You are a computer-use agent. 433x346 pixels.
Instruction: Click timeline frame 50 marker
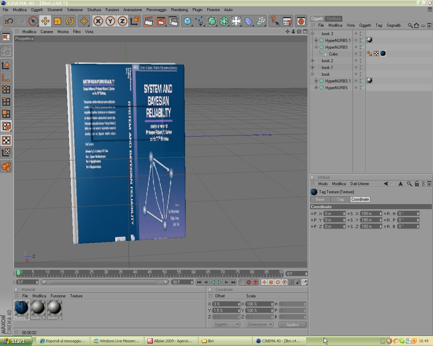[x=164, y=272]
